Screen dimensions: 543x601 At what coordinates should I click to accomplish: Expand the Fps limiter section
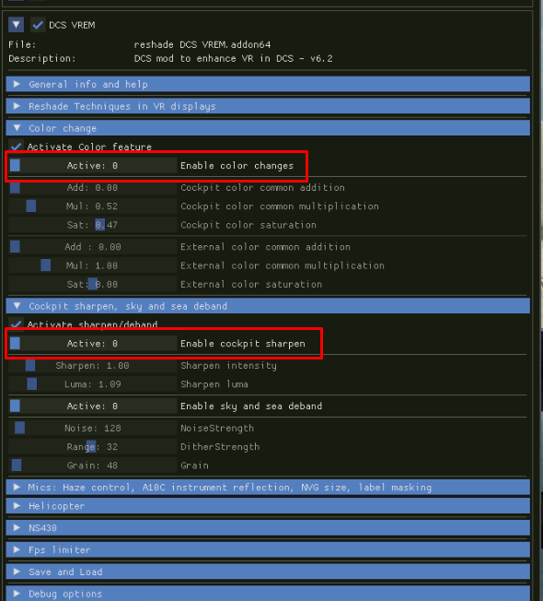(x=268, y=549)
